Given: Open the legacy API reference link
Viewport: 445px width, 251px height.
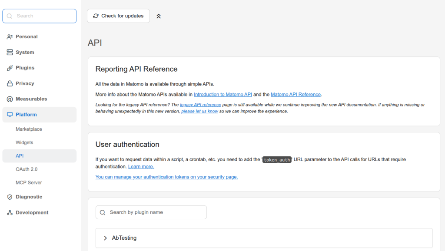Looking at the screenshot, I should click(200, 105).
